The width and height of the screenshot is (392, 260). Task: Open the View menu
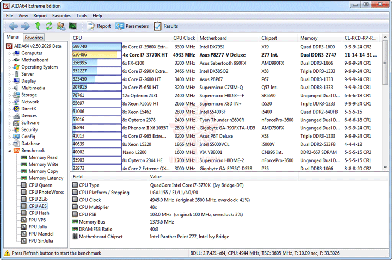click(23, 15)
